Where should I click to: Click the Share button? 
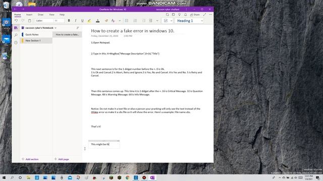195,15
